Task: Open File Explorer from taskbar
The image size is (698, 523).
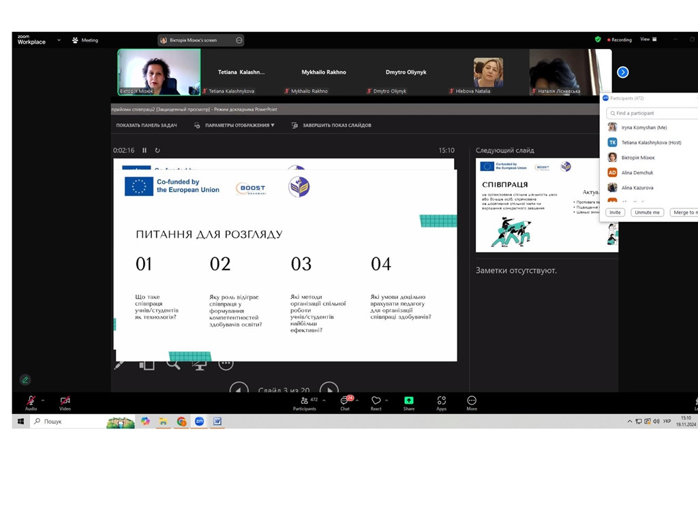Action: pyautogui.click(x=164, y=421)
